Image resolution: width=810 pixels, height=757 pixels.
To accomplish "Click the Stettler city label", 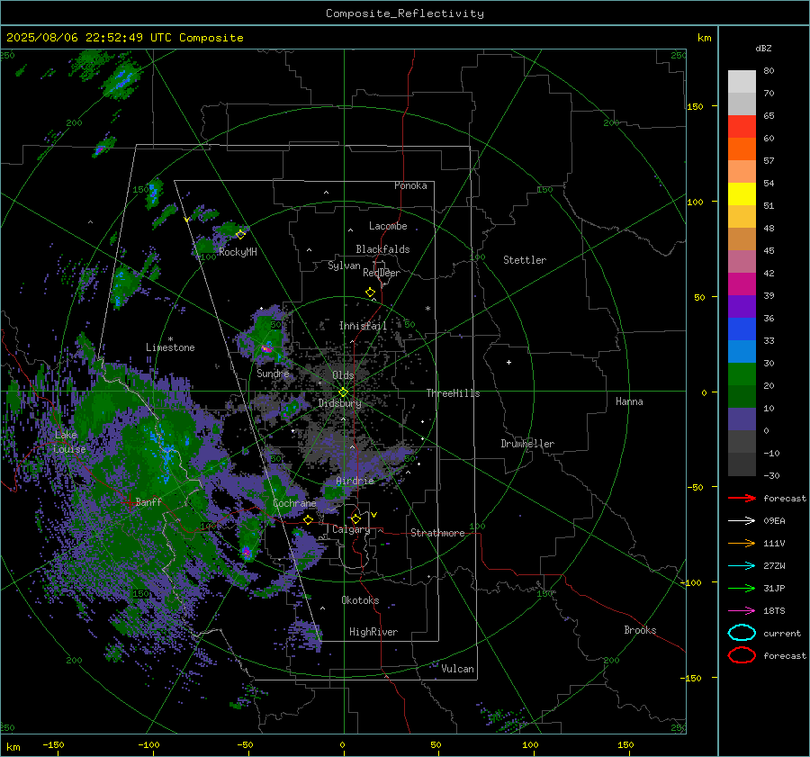I will coord(525,260).
